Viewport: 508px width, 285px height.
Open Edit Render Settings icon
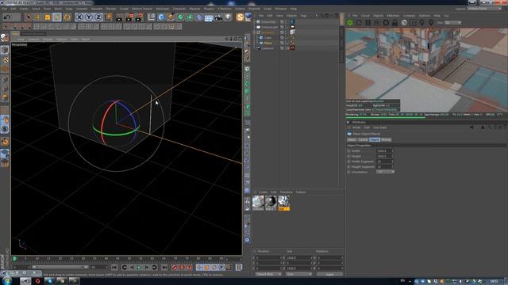140,17
